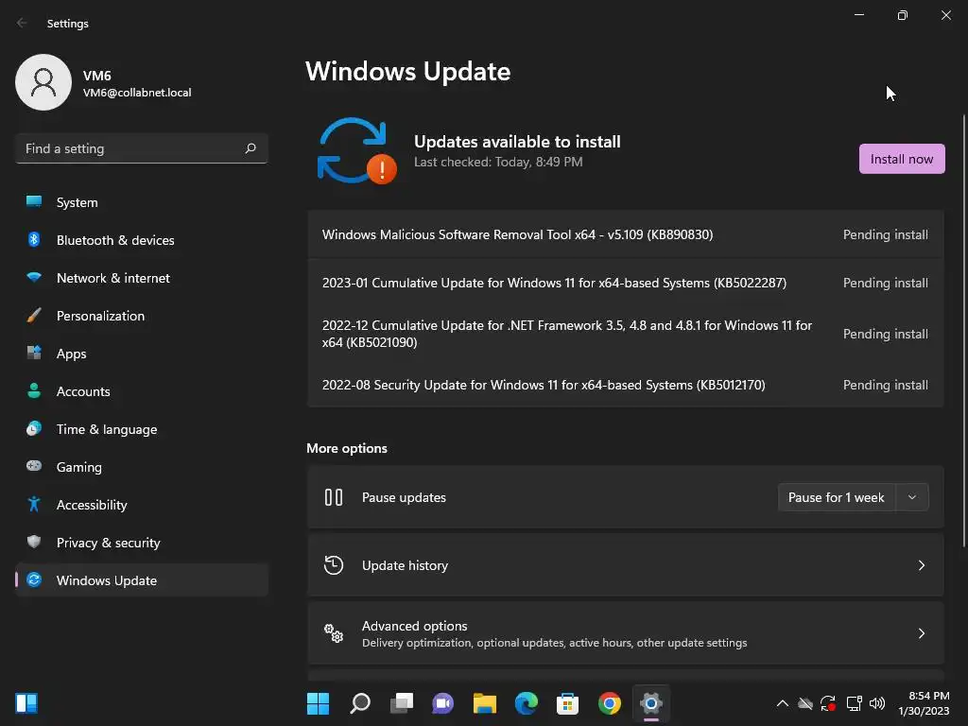Go to Network & internet settings

[x=142, y=277]
